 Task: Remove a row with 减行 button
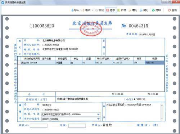pos(144,10)
